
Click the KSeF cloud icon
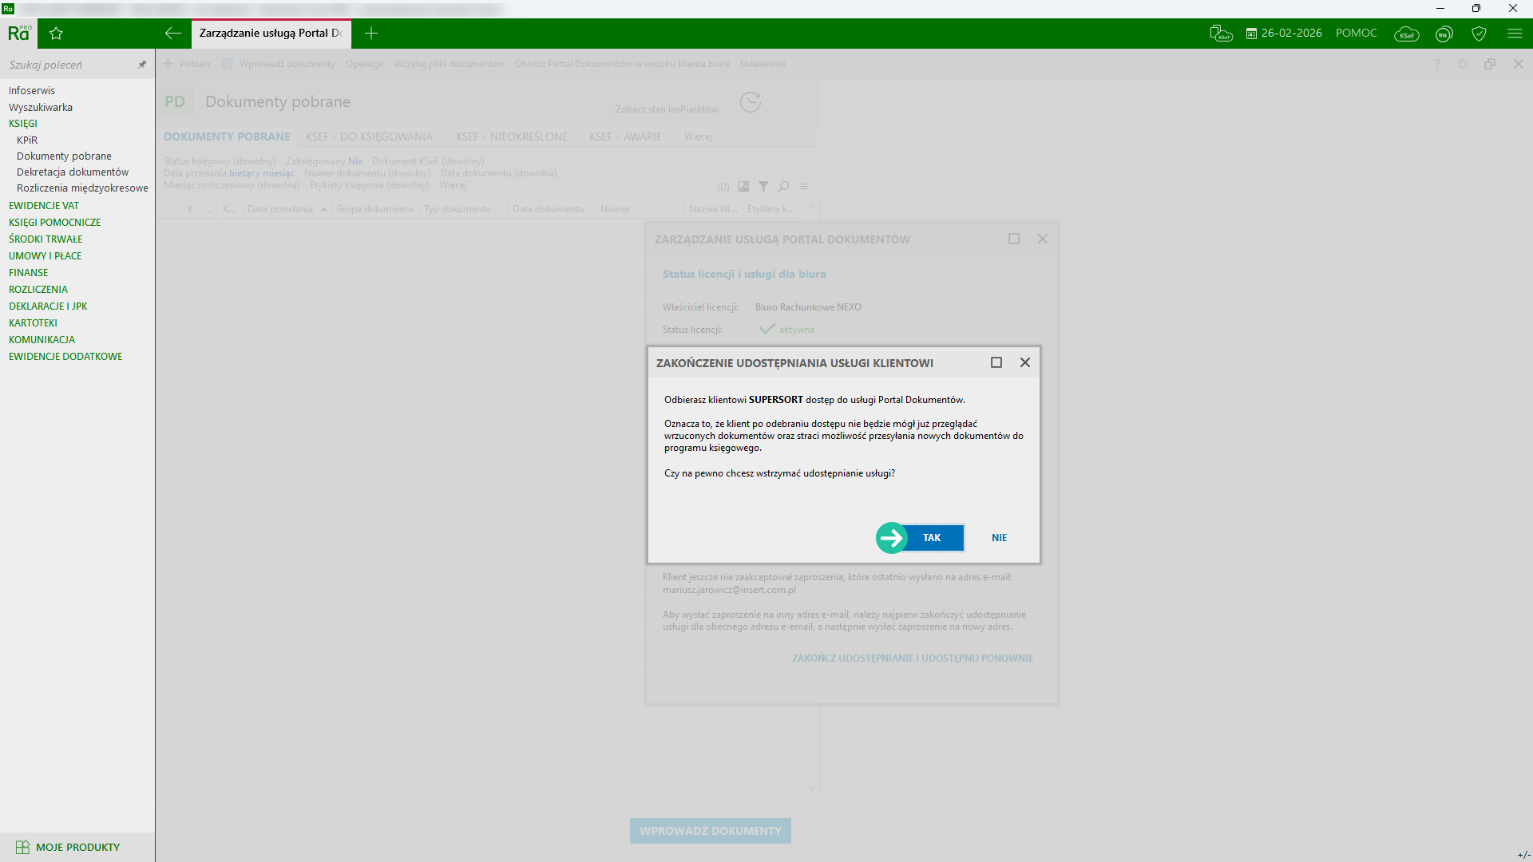click(1406, 34)
